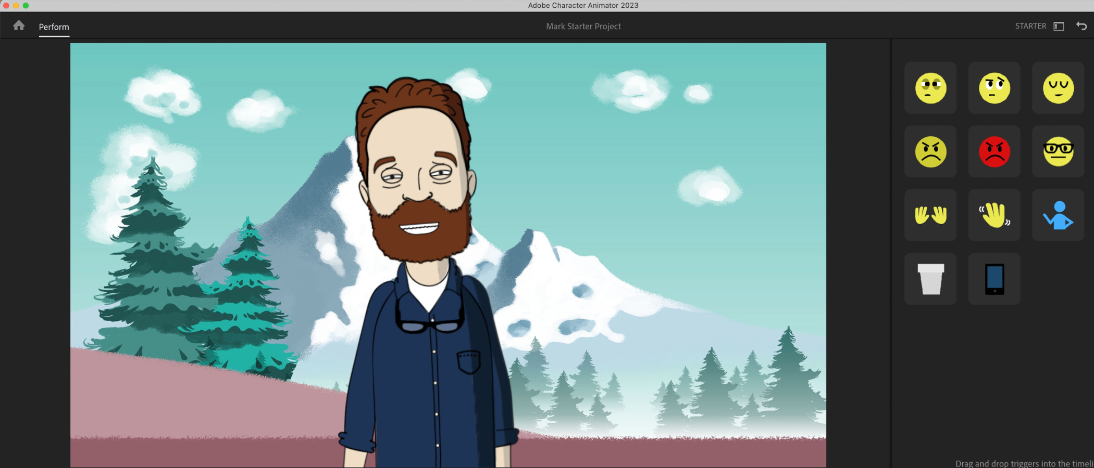
Task: Click the undo arrow icon
Action: 1081,26
